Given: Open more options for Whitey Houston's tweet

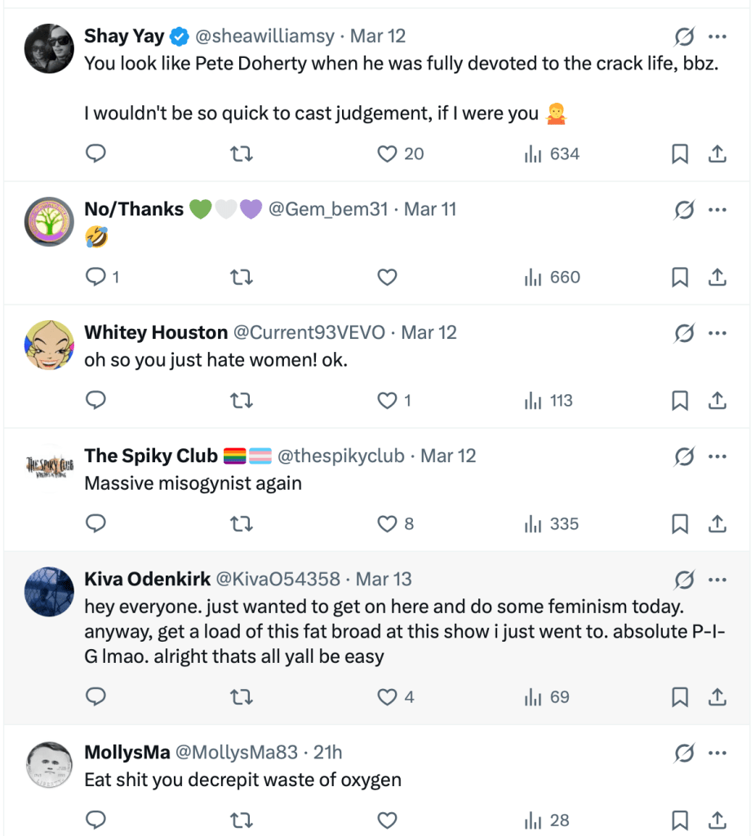Looking at the screenshot, I should tap(717, 333).
